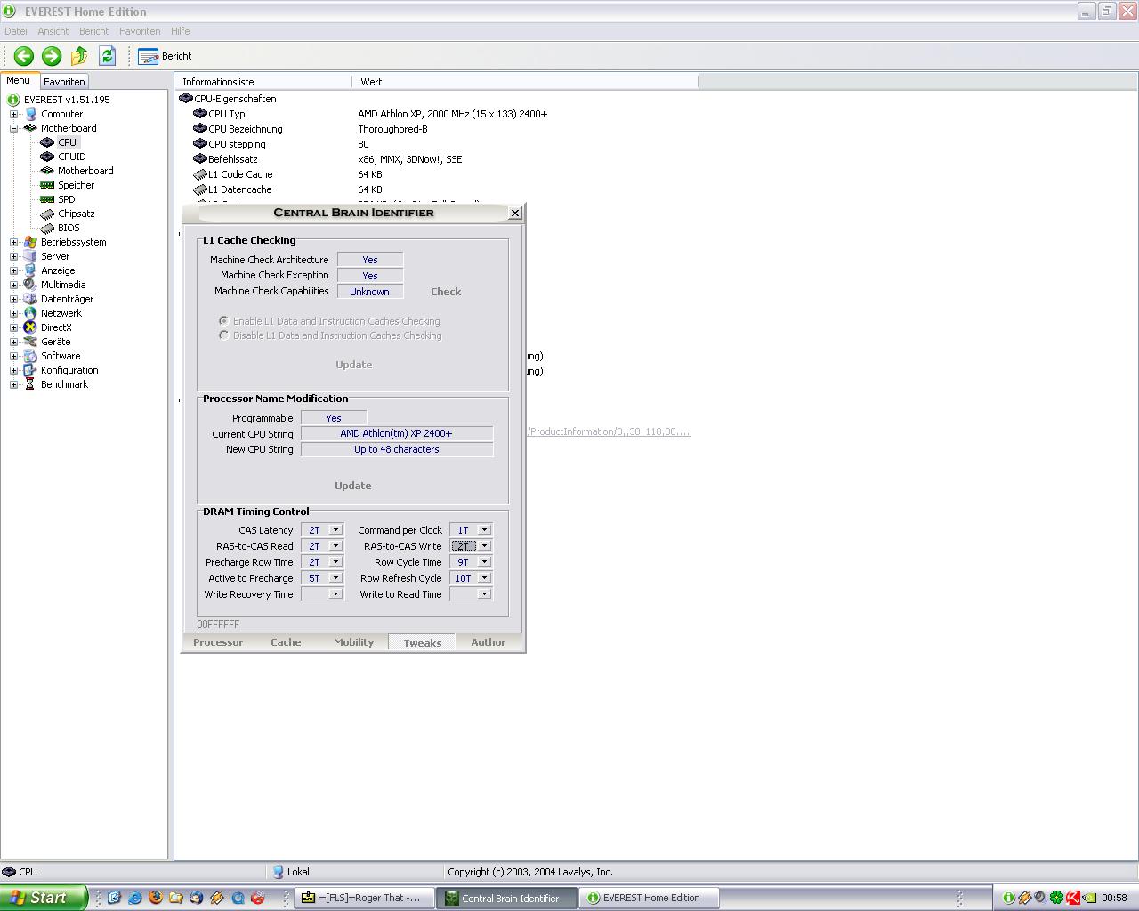Click the Up-level arrow toolbar icon

tap(79, 56)
